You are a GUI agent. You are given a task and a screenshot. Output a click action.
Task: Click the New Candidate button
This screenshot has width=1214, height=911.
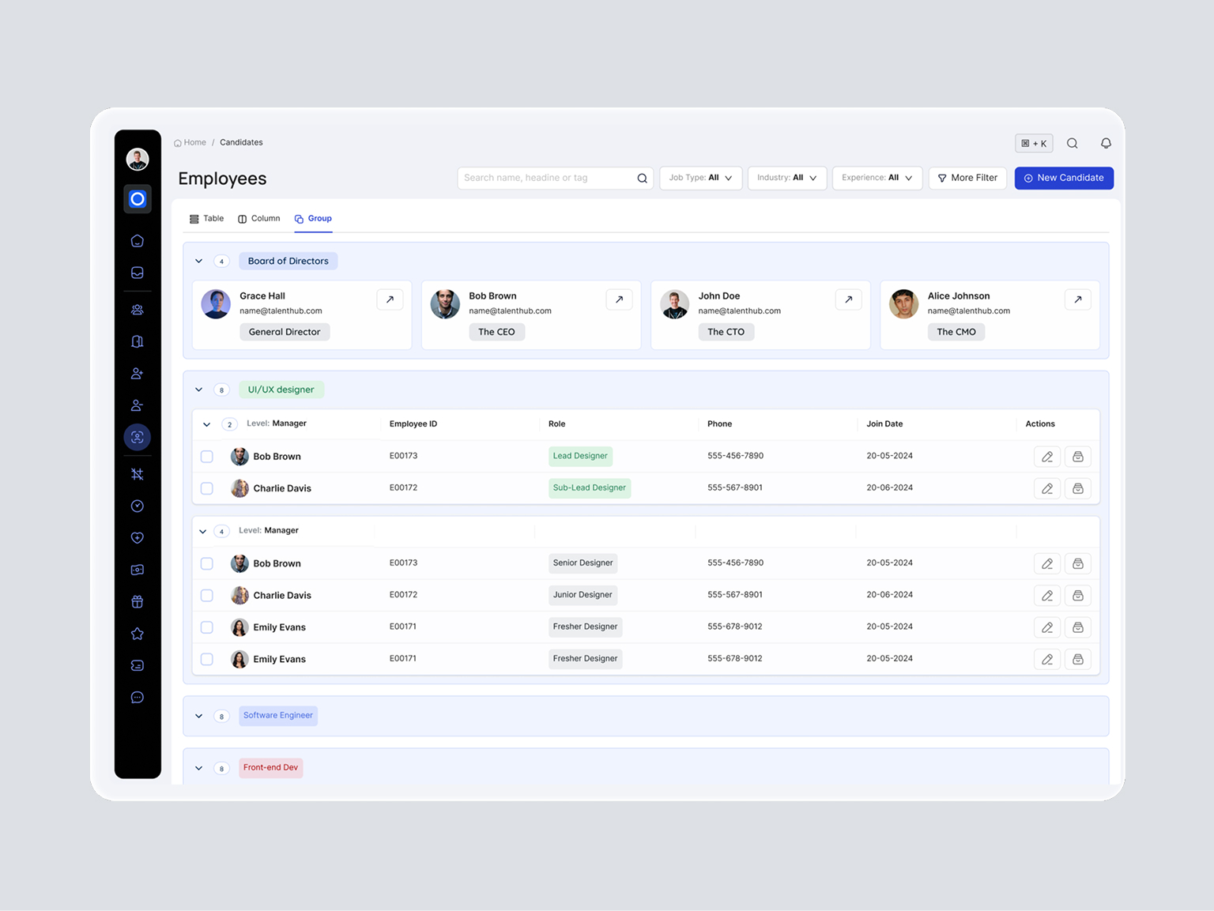[1064, 178]
